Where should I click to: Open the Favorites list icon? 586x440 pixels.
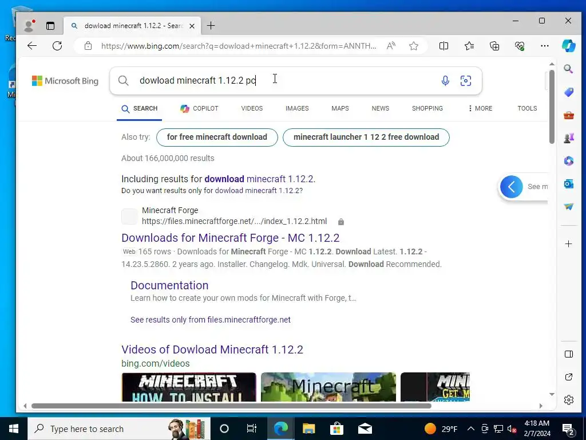click(469, 46)
